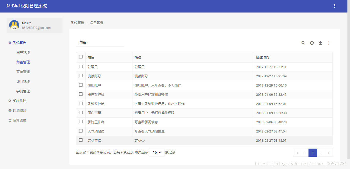Check the 测试账号 row checkbox
This screenshot has height=169, width=350.
click(81, 76)
